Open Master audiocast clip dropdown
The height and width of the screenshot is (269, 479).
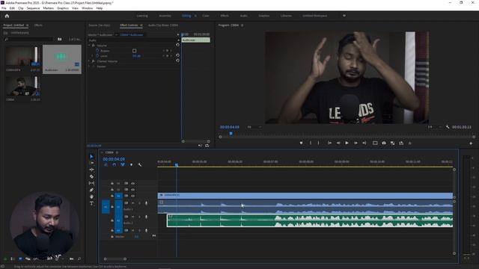tap(116, 35)
